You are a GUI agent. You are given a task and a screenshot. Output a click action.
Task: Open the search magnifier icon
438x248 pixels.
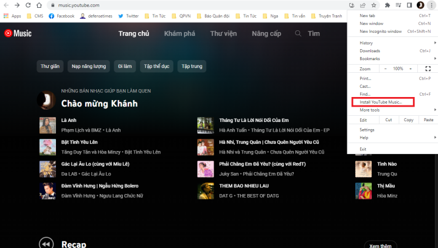point(298,33)
